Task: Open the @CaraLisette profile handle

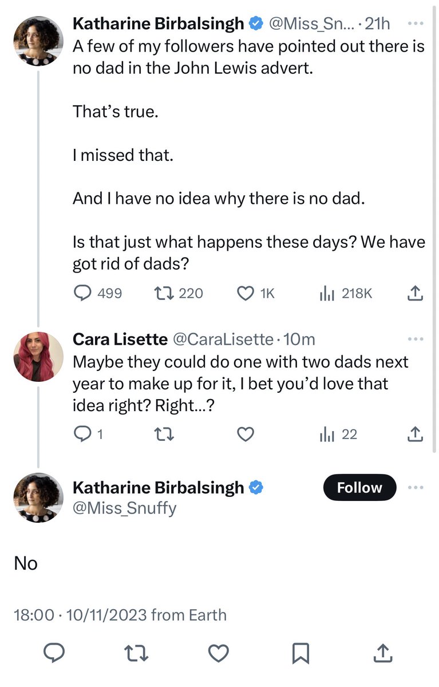Action: click(x=223, y=339)
